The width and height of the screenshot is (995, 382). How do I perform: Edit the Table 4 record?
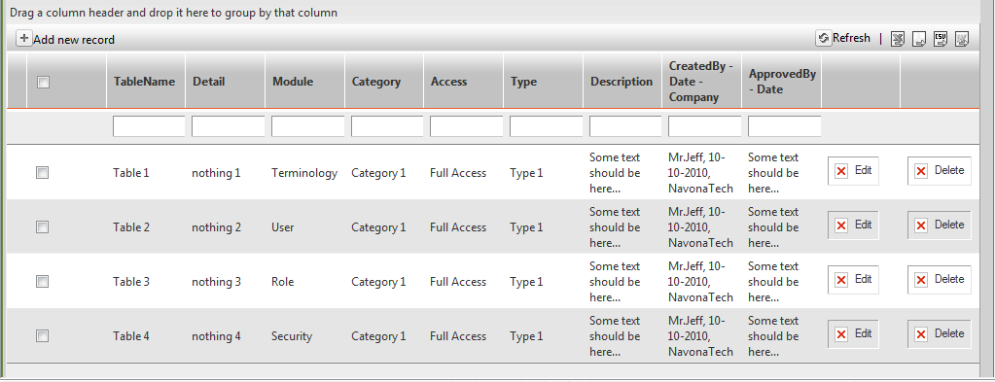853,334
